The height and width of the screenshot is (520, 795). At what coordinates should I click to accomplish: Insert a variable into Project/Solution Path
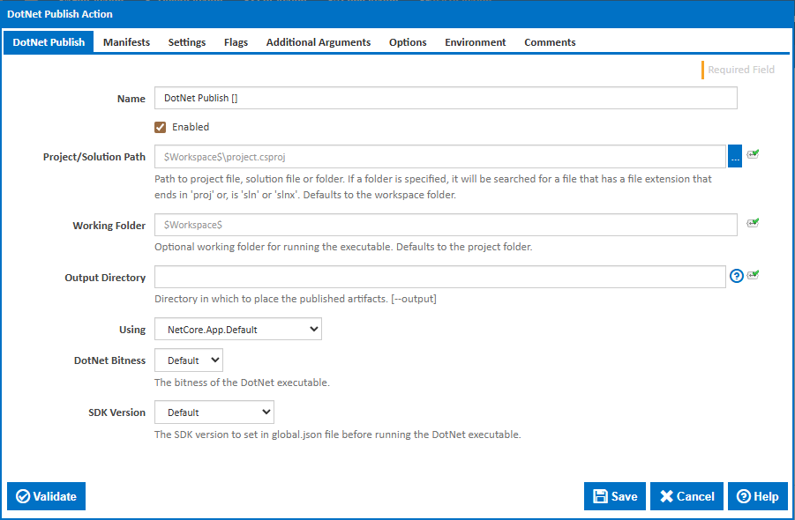pyautogui.click(x=752, y=155)
